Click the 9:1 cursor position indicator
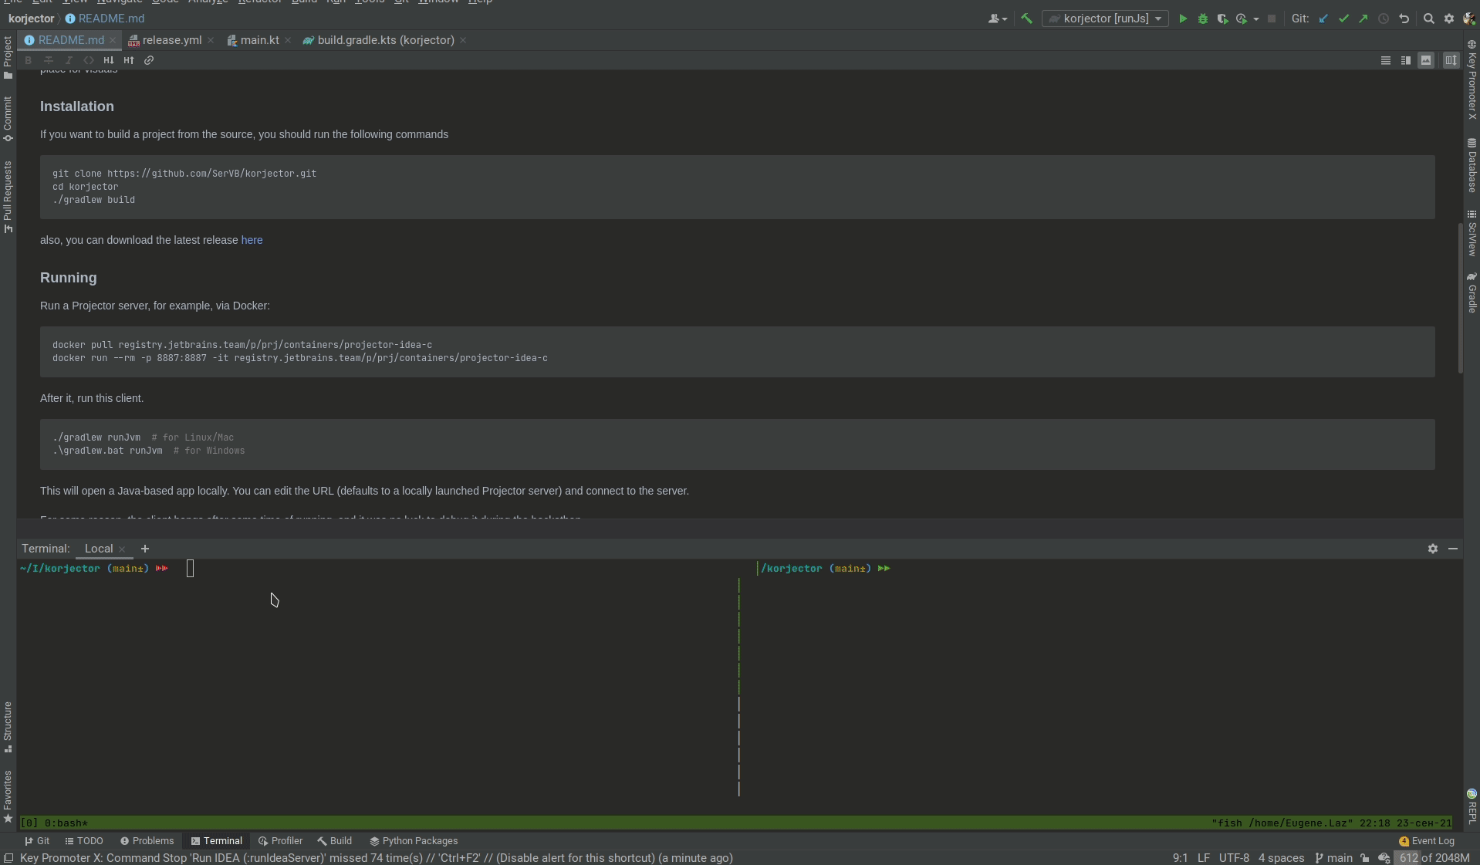This screenshot has width=1480, height=865. pos(1180,858)
